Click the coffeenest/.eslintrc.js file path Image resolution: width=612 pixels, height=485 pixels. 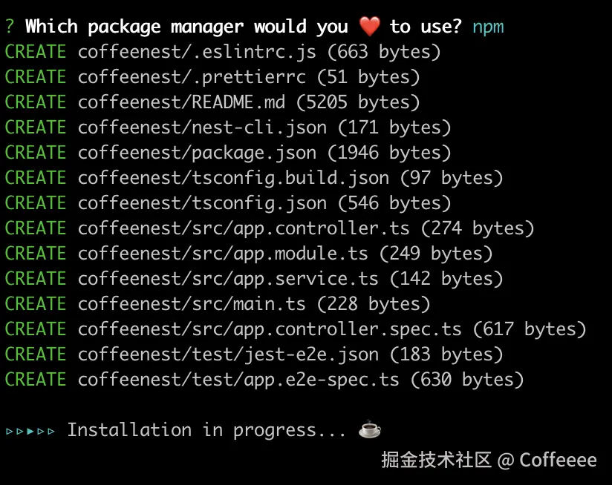point(198,52)
